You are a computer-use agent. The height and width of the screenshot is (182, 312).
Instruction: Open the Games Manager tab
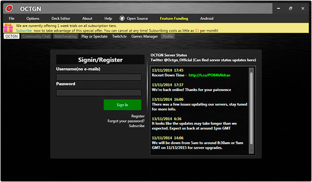pyautogui.click(x=145, y=36)
